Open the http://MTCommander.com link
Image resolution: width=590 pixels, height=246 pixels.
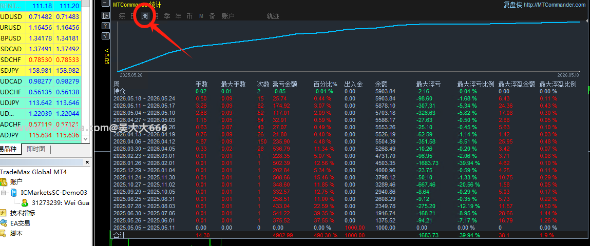coord(554,5)
